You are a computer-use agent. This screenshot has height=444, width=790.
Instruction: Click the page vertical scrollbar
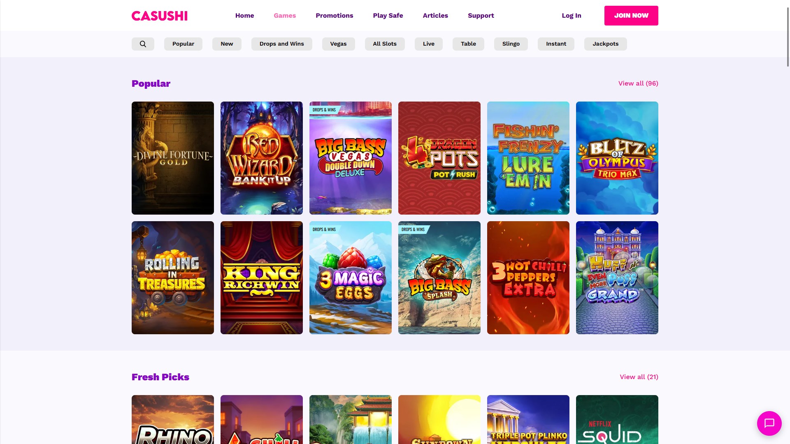point(788,36)
